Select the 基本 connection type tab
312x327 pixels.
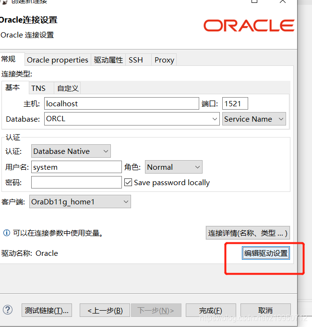15,88
